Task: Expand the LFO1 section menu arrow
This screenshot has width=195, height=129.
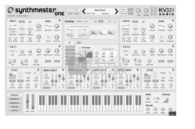Action: (x=38, y=70)
